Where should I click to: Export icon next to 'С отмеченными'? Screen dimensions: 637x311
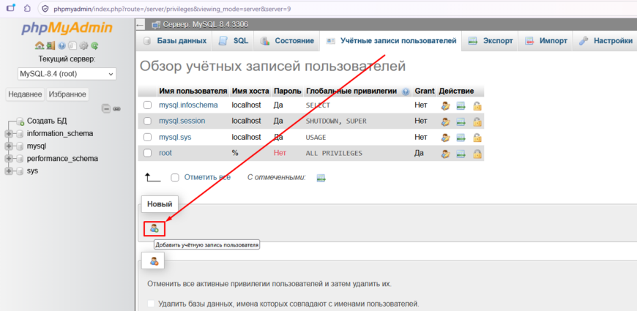click(321, 178)
